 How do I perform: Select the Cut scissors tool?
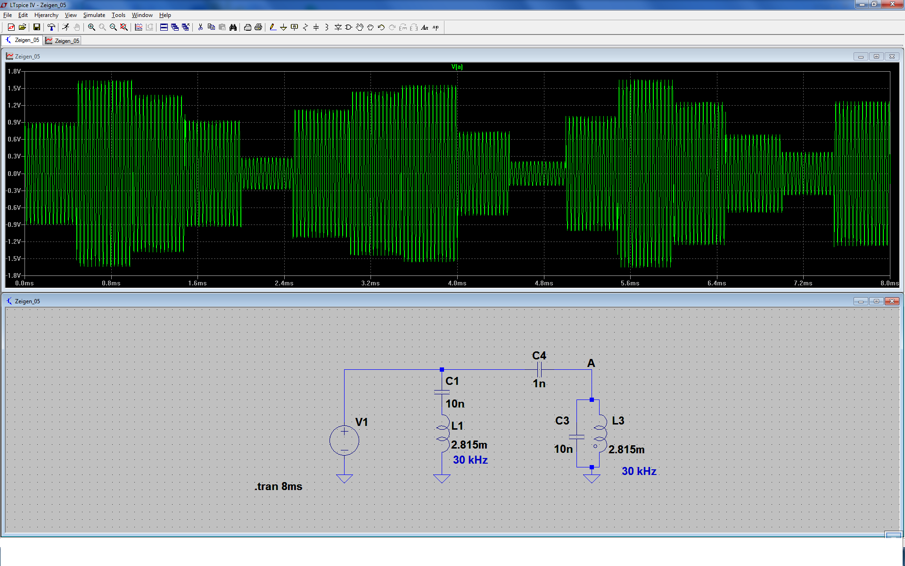pos(200,27)
